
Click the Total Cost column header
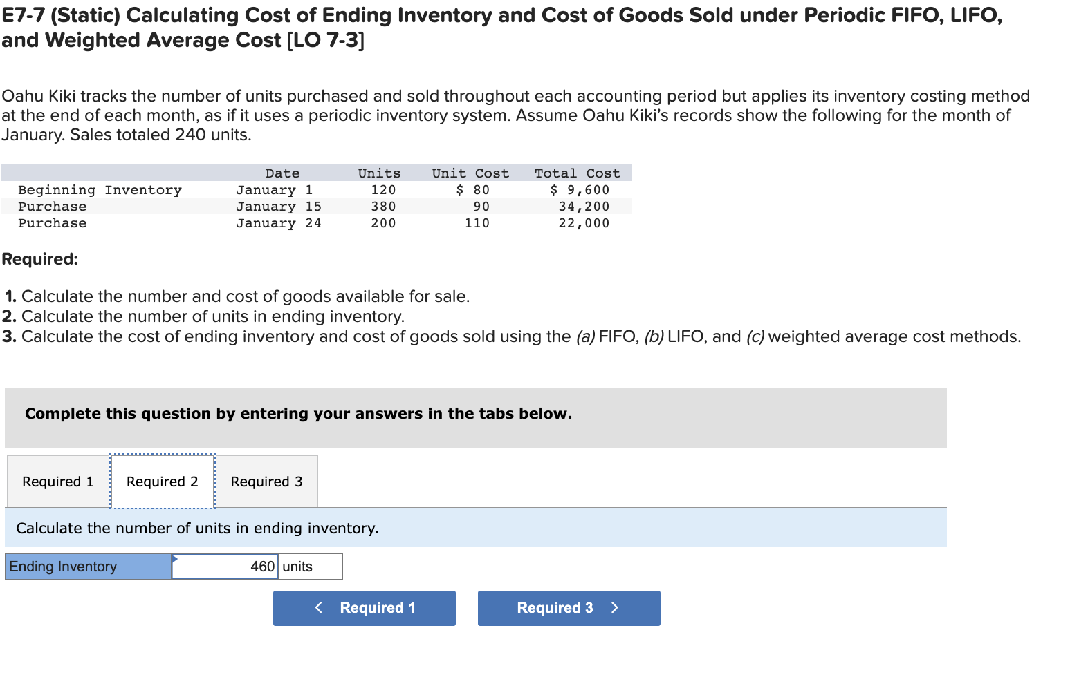click(578, 173)
